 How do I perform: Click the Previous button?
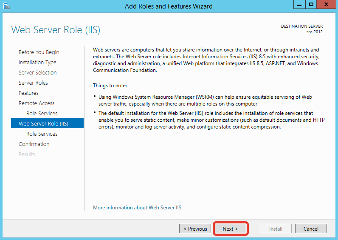tap(195, 229)
